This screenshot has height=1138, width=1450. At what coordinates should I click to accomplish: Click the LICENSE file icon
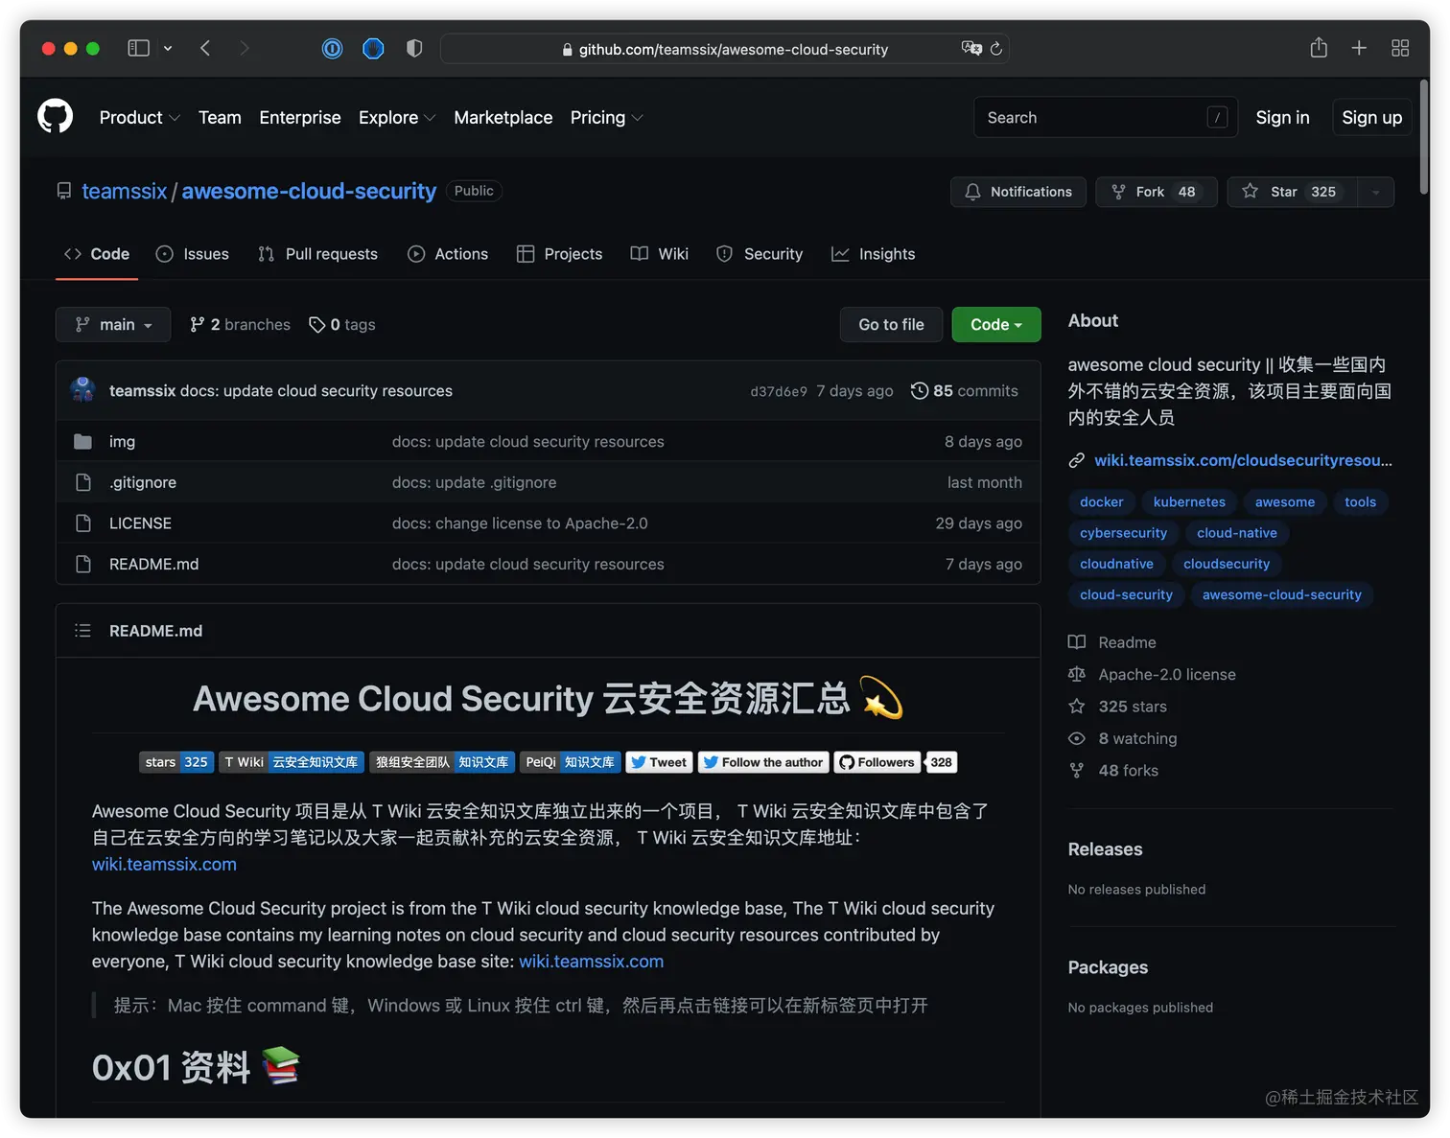83,523
